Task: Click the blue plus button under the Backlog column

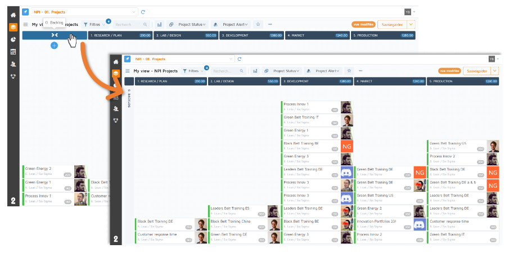Action: pyautogui.click(x=55, y=45)
